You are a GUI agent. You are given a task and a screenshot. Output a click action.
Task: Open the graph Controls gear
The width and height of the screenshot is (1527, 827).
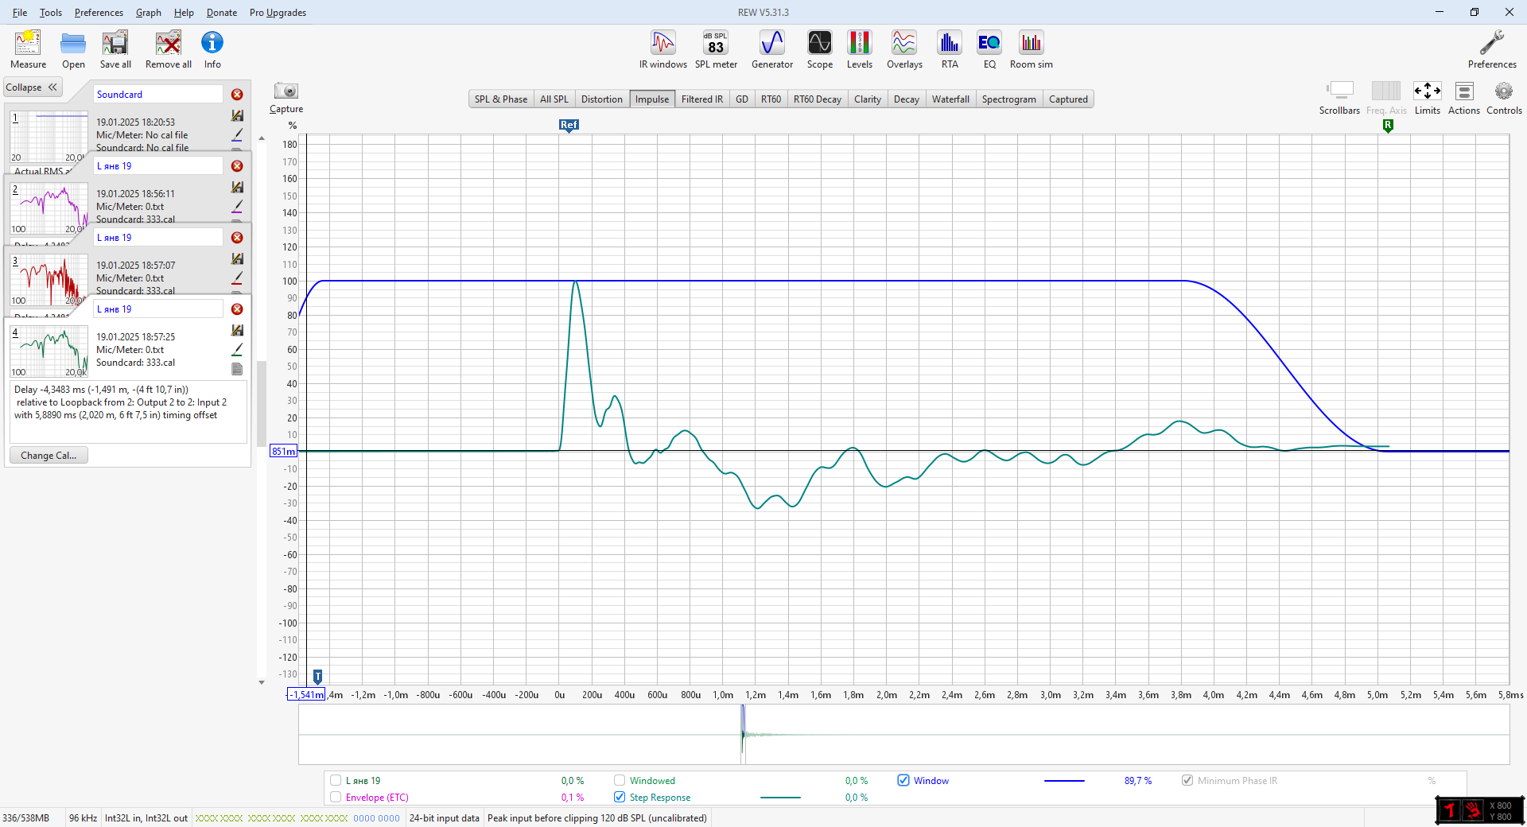[x=1504, y=98]
